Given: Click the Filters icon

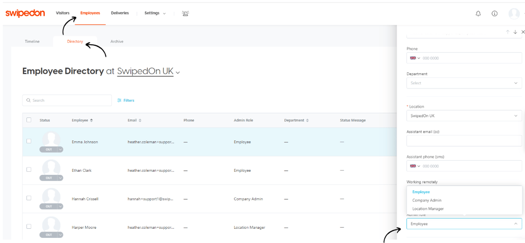Looking at the screenshot, I should tap(120, 101).
